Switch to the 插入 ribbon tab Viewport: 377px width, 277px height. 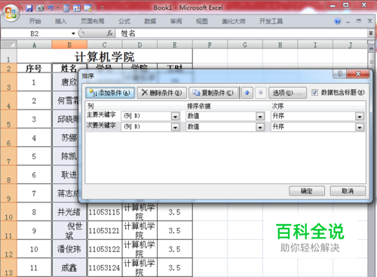pyautogui.click(x=61, y=21)
